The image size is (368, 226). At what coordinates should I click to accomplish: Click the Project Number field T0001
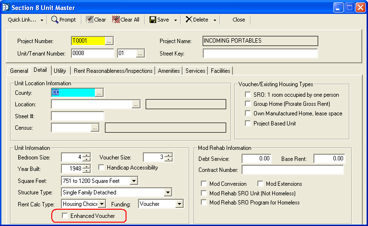[x=88, y=41]
